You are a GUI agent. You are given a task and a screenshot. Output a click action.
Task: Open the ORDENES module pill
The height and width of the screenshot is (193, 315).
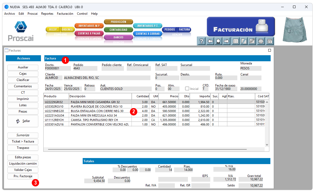(67, 30)
